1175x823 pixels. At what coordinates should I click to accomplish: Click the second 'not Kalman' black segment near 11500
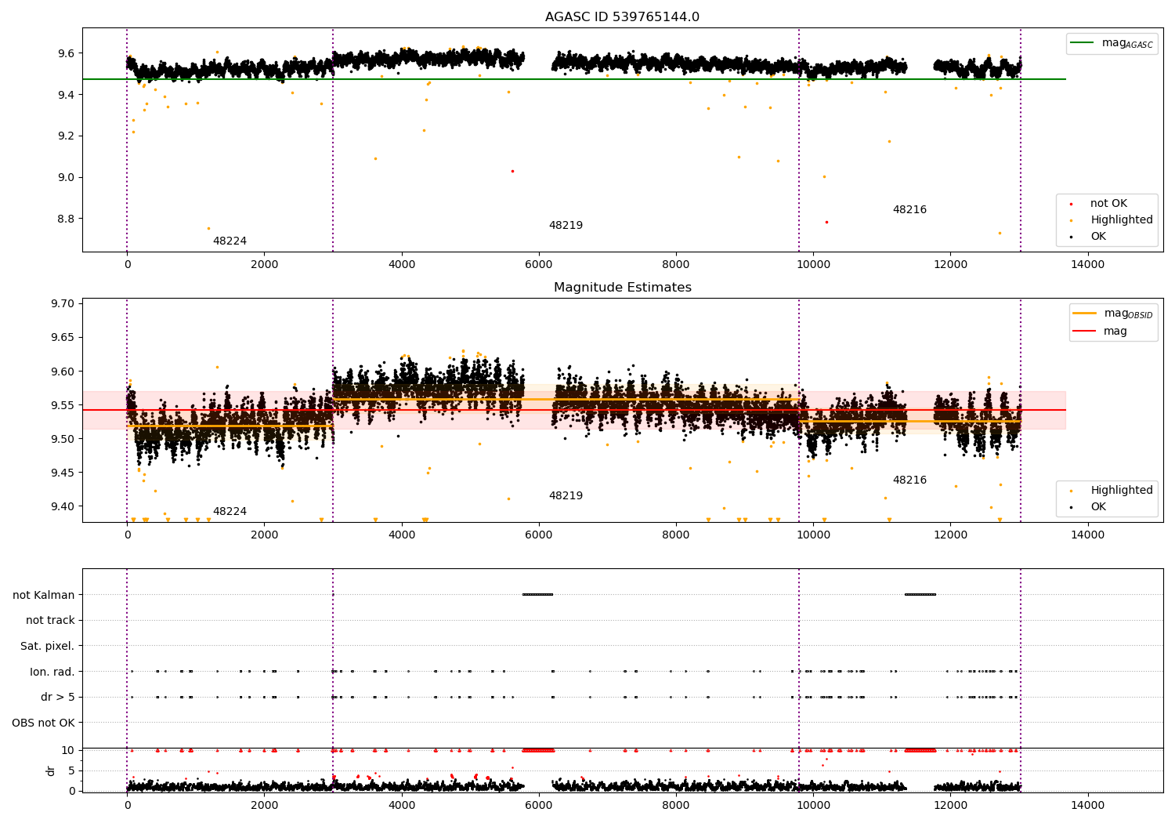(920, 595)
